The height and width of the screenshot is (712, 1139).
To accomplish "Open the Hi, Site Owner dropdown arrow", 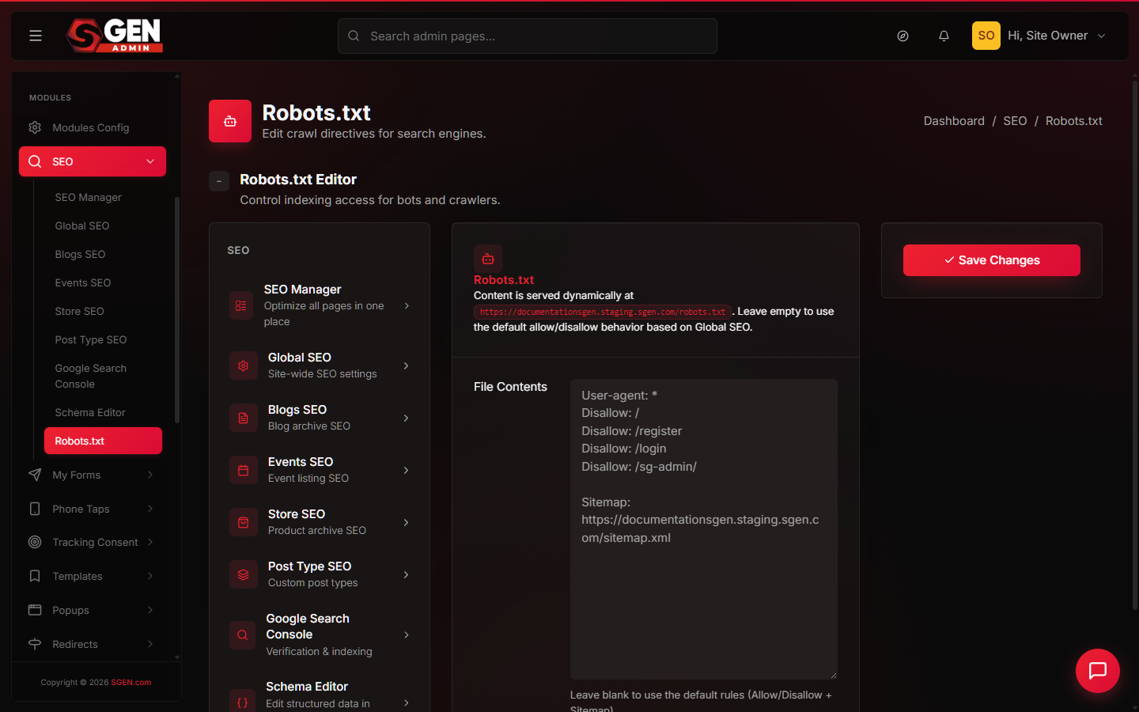I will pyautogui.click(x=1101, y=36).
